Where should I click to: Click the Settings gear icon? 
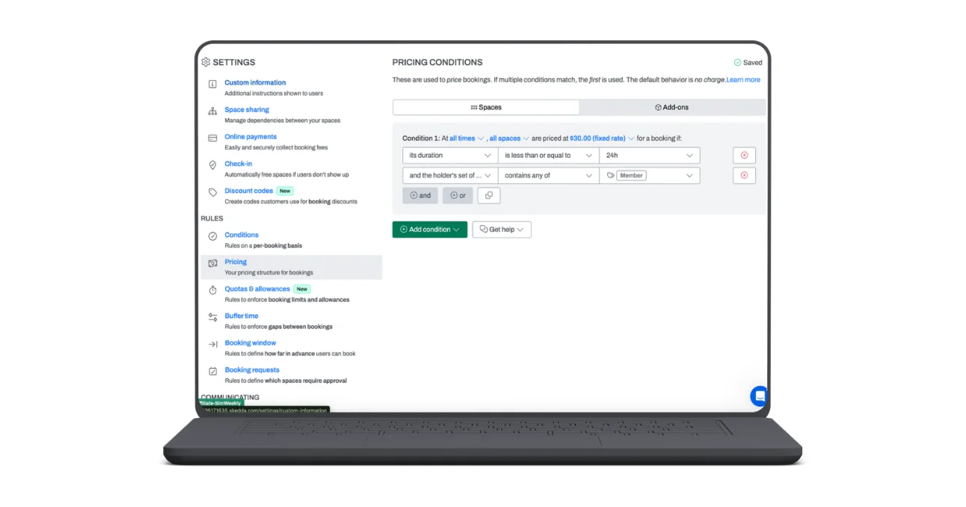tap(206, 62)
